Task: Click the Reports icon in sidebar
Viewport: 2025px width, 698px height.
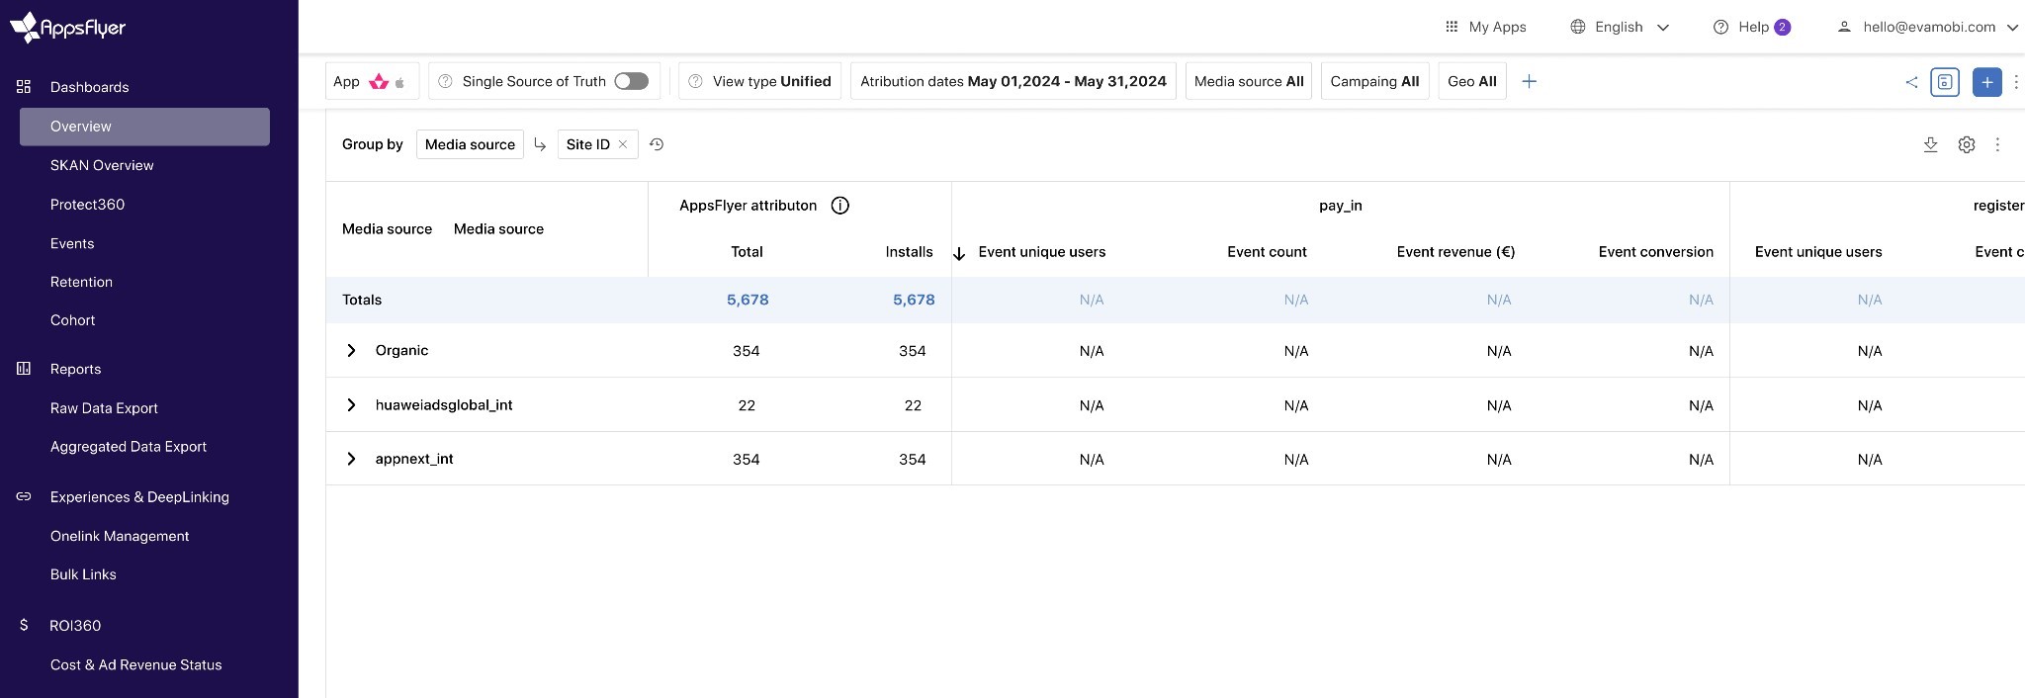Action: (x=24, y=369)
